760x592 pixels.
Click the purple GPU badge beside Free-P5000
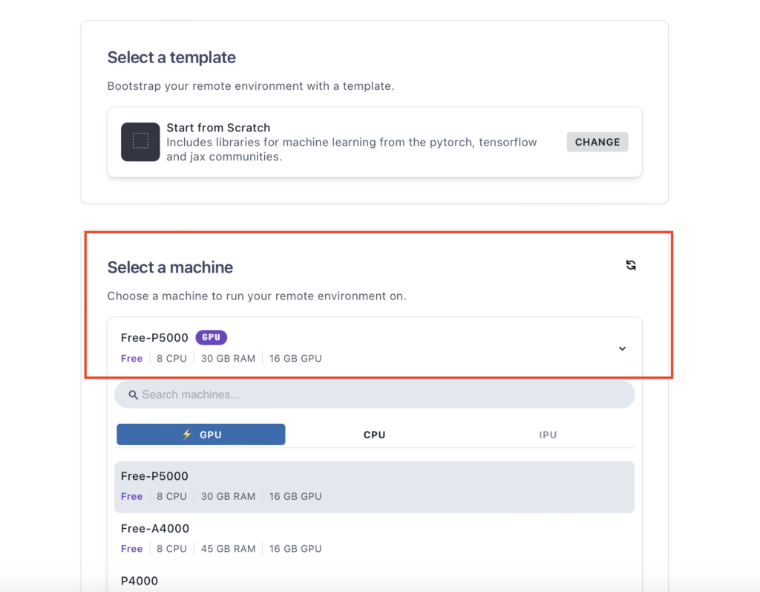click(211, 338)
